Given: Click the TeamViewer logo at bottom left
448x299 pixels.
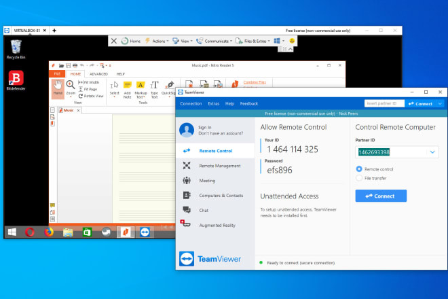Looking at the screenshot, I should pos(210,259).
